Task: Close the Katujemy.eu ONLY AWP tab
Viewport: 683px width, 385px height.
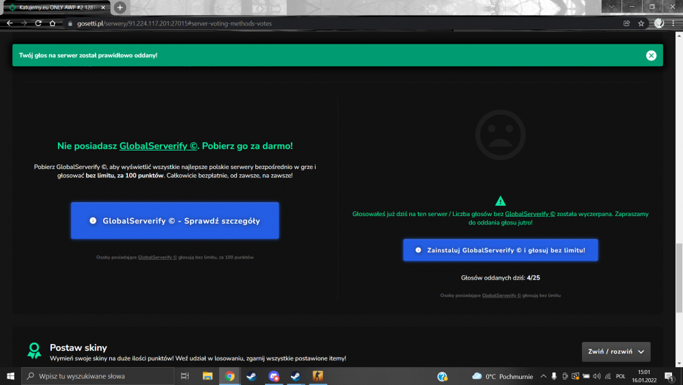Action: click(x=103, y=8)
